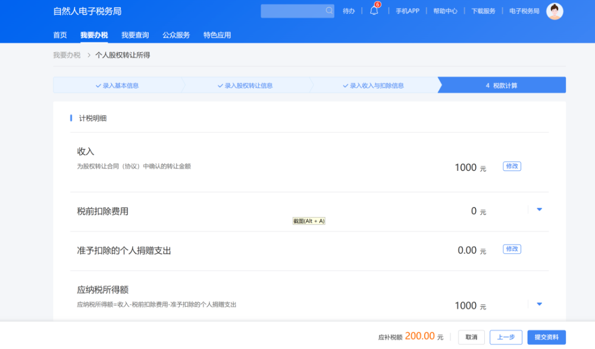Open the 公众服务 tab
The width and height of the screenshot is (595, 349).
[175, 35]
